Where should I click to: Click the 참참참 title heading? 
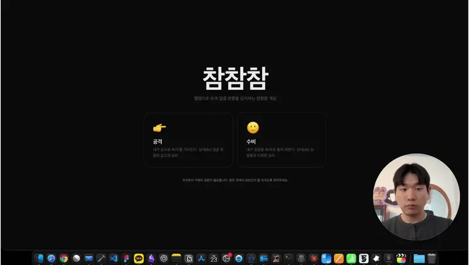point(236,79)
